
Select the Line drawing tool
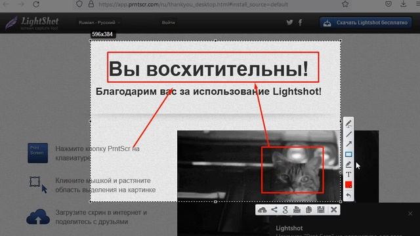pos(348,134)
